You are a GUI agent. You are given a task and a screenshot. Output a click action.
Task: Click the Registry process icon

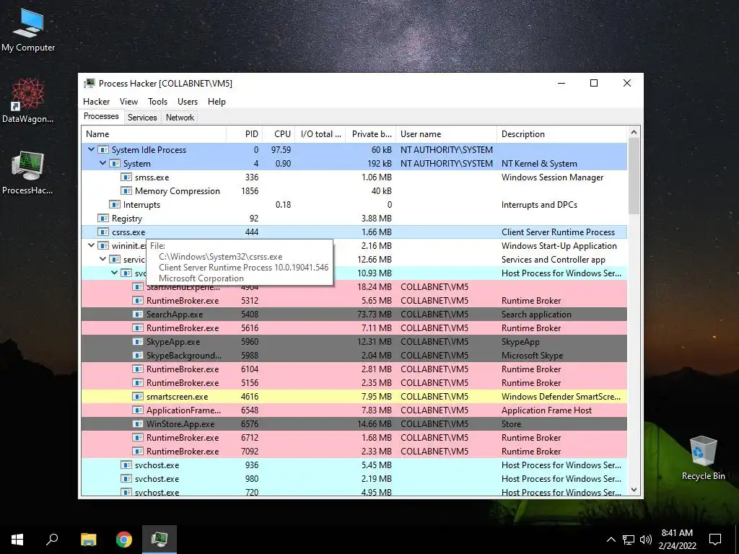click(x=102, y=218)
